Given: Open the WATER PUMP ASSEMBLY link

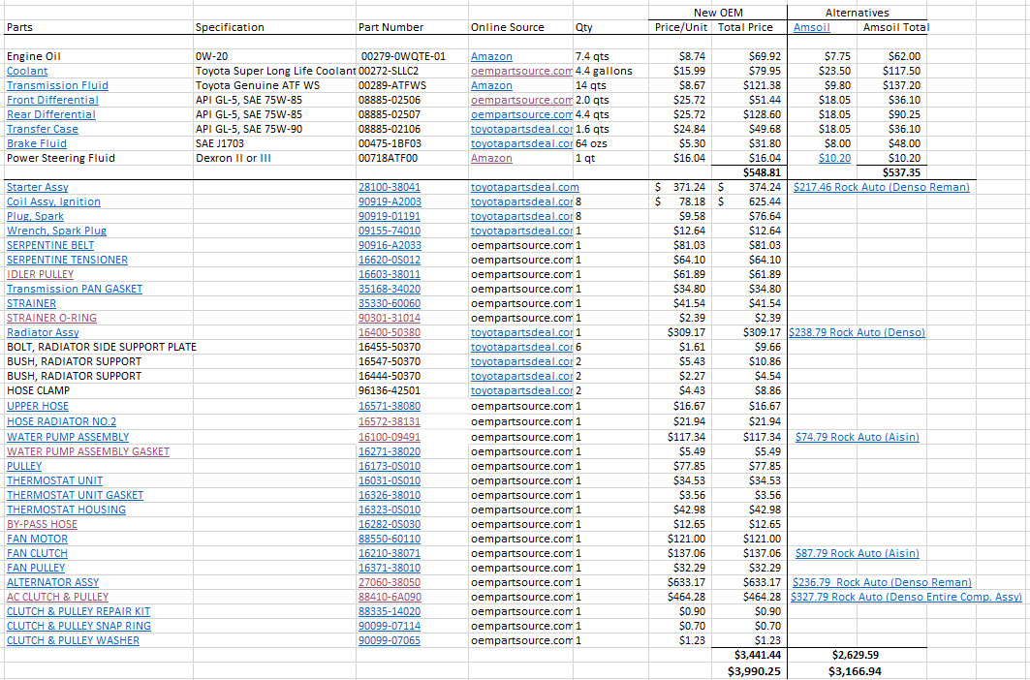Looking at the screenshot, I should pyautogui.click(x=68, y=437).
